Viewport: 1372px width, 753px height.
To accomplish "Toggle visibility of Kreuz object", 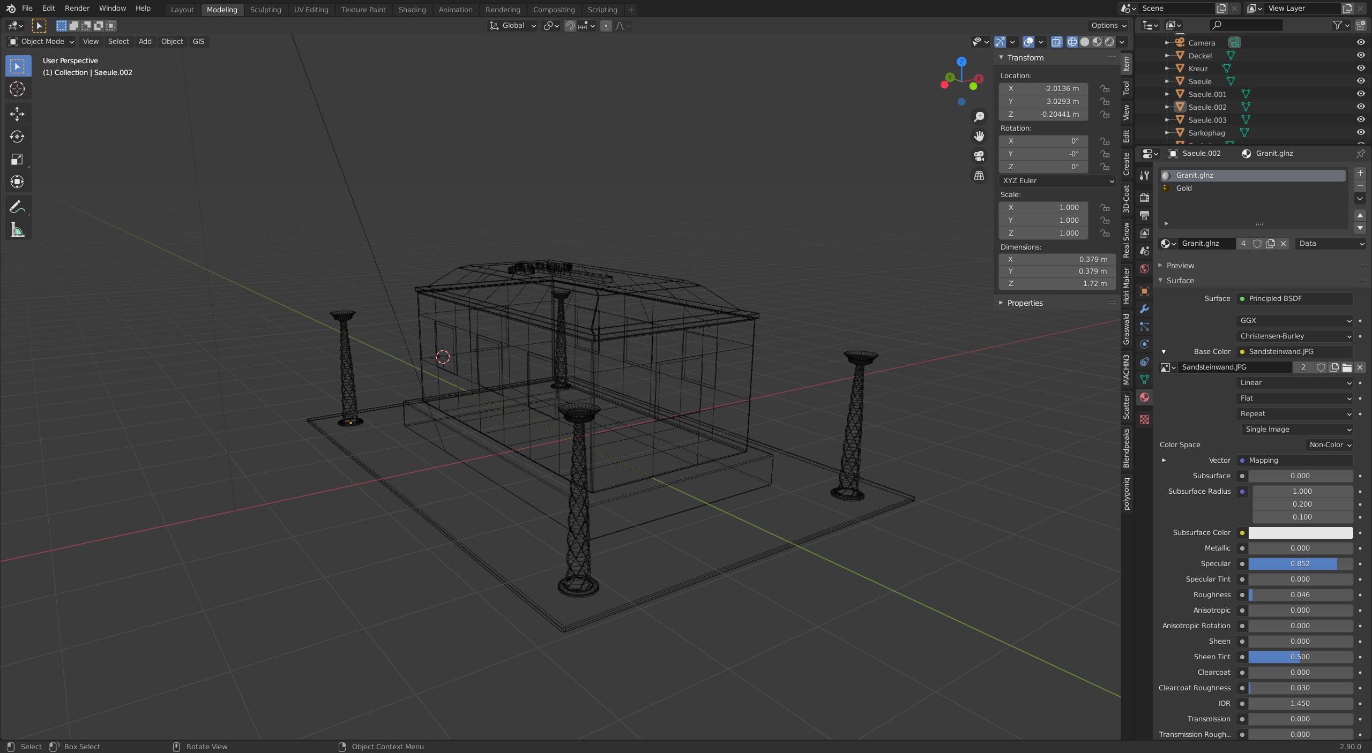I will pyautogui.click(x=1360, y=69).
